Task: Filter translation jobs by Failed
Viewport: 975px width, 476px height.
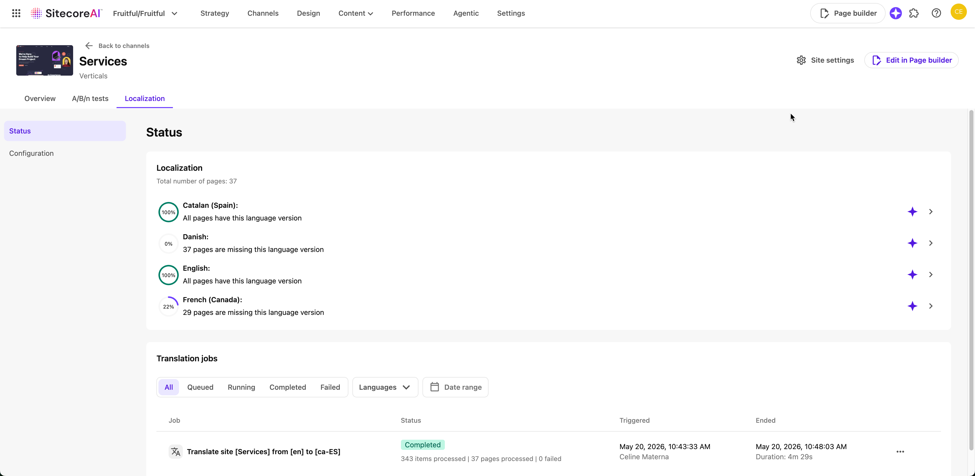Action: point(330,387)
